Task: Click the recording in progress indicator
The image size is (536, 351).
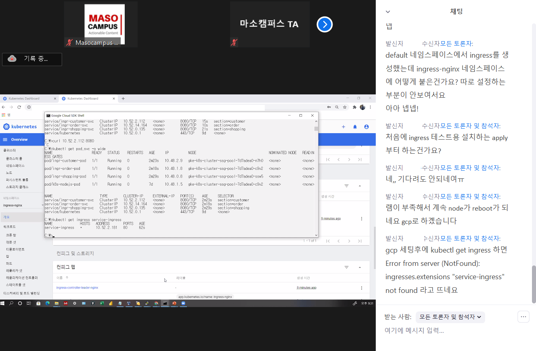Action: (32, 59)
